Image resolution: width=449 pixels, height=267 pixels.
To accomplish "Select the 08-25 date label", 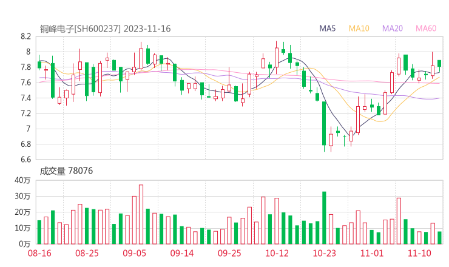I will tap(87, 252).
